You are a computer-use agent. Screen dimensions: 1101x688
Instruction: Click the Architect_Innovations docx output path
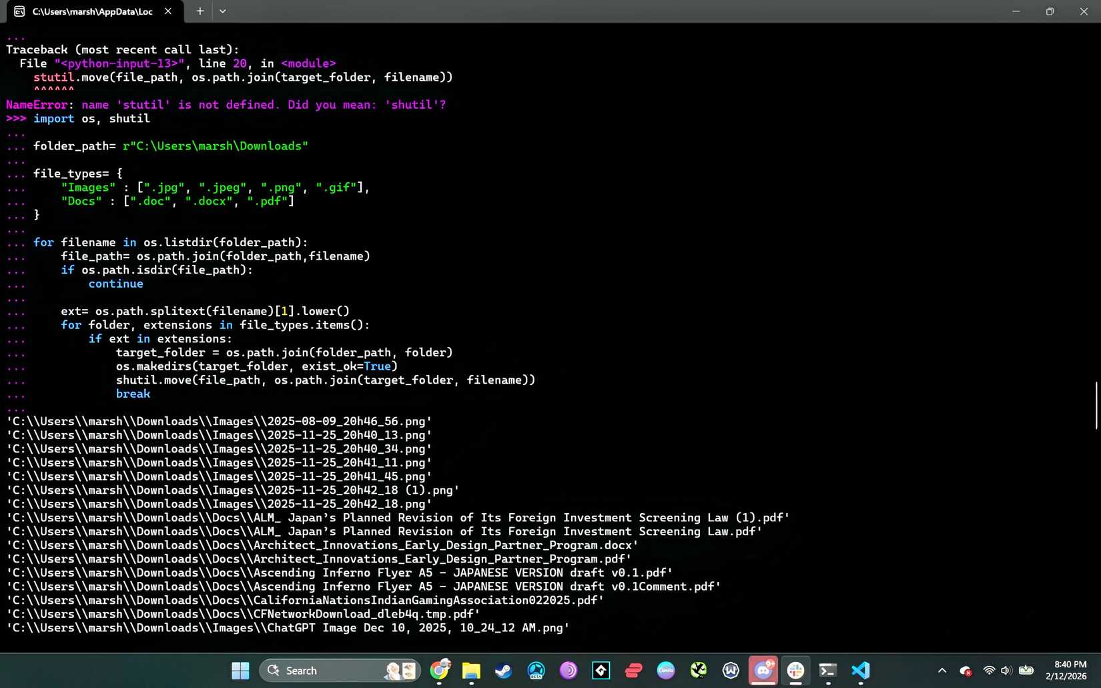(x=322, y=545)
